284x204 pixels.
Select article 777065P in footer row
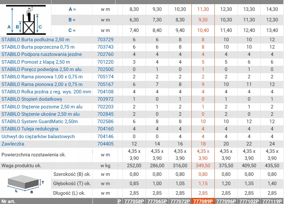pyautogui.click(x=157, y=201)
